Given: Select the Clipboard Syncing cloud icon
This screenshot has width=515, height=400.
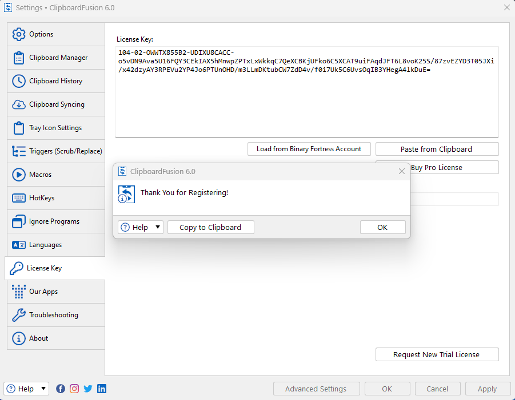Looking at the screenshot, I should pos(19,104).
